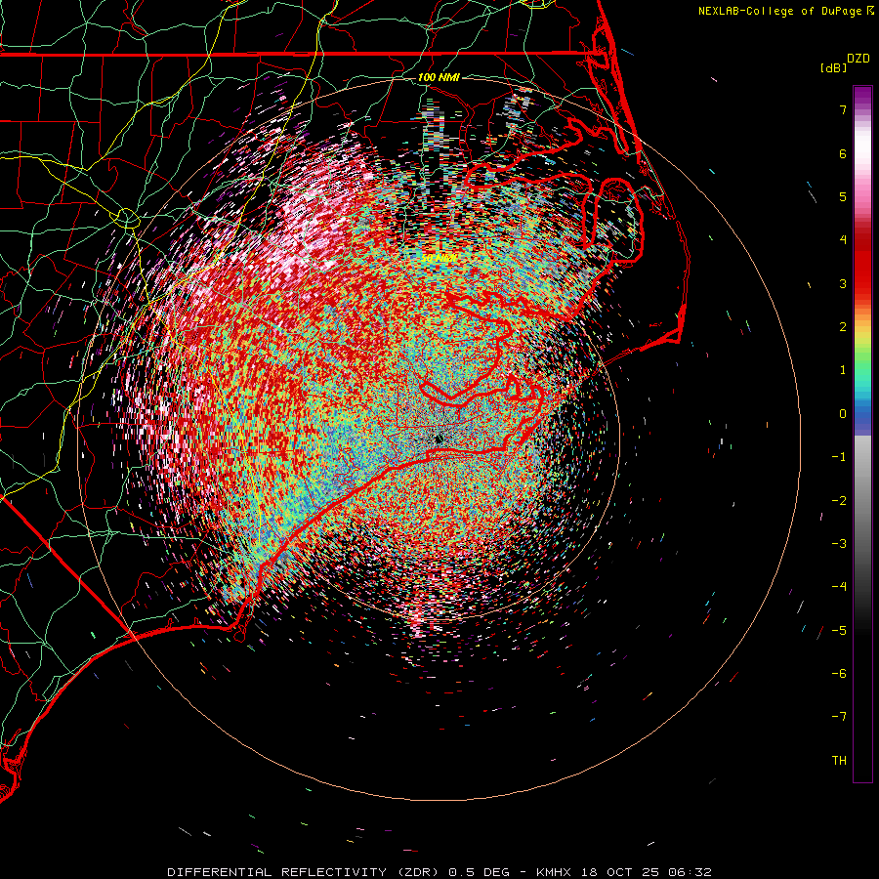This screenshot has height=879, width=879.
Task: Click the positive 4 dB scale label
Action: pos(843,240)
